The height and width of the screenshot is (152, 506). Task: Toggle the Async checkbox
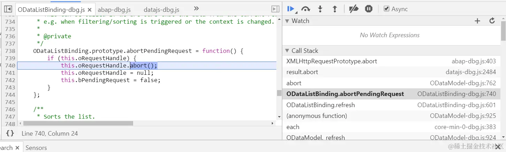(x=386, y=9)
